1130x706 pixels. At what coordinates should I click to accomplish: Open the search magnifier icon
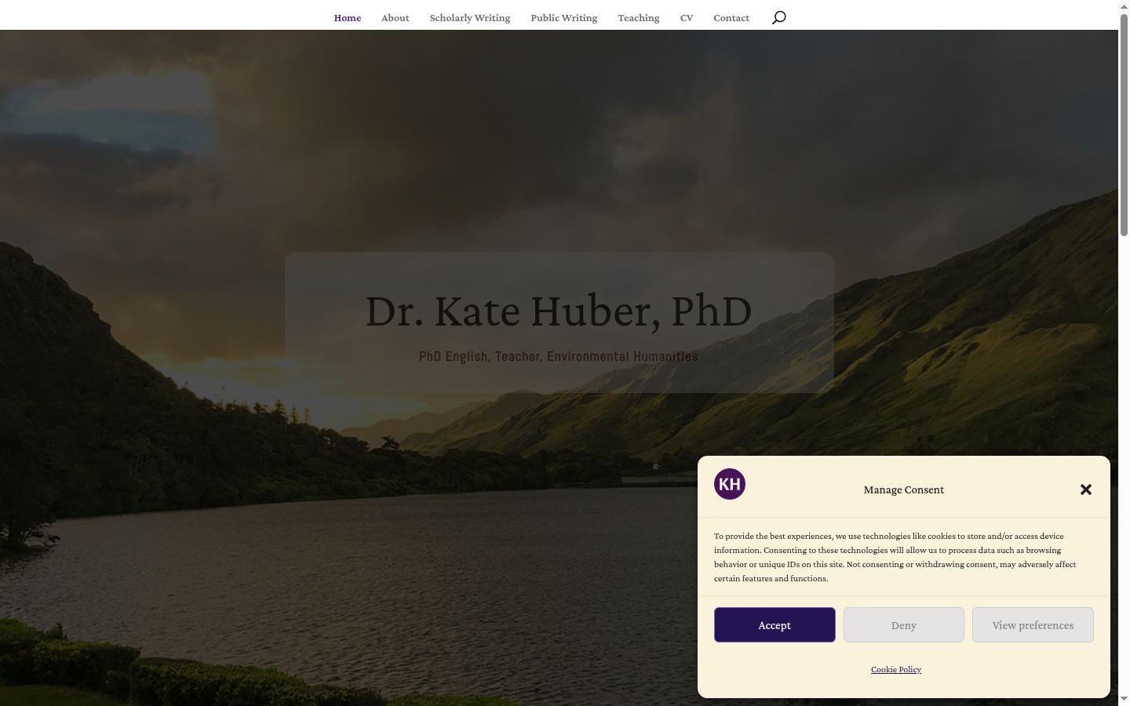pyautogui.click(x=778, y=17)
